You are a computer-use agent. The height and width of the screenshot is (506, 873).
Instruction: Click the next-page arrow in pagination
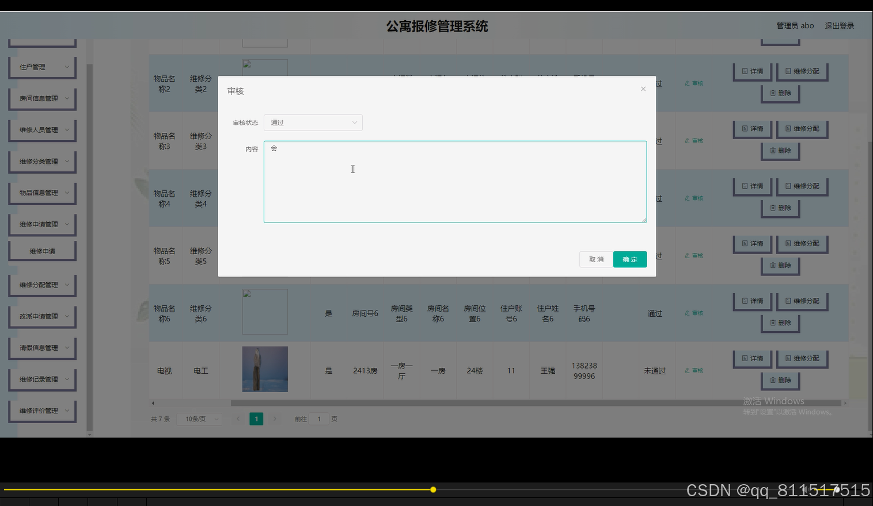(x=275, y=419)
